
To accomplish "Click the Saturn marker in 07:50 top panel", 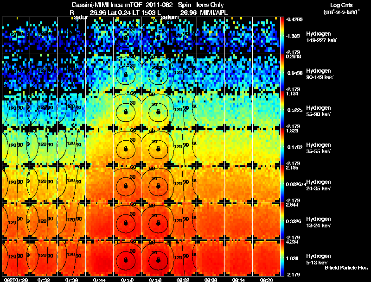I will pos(126,38).
